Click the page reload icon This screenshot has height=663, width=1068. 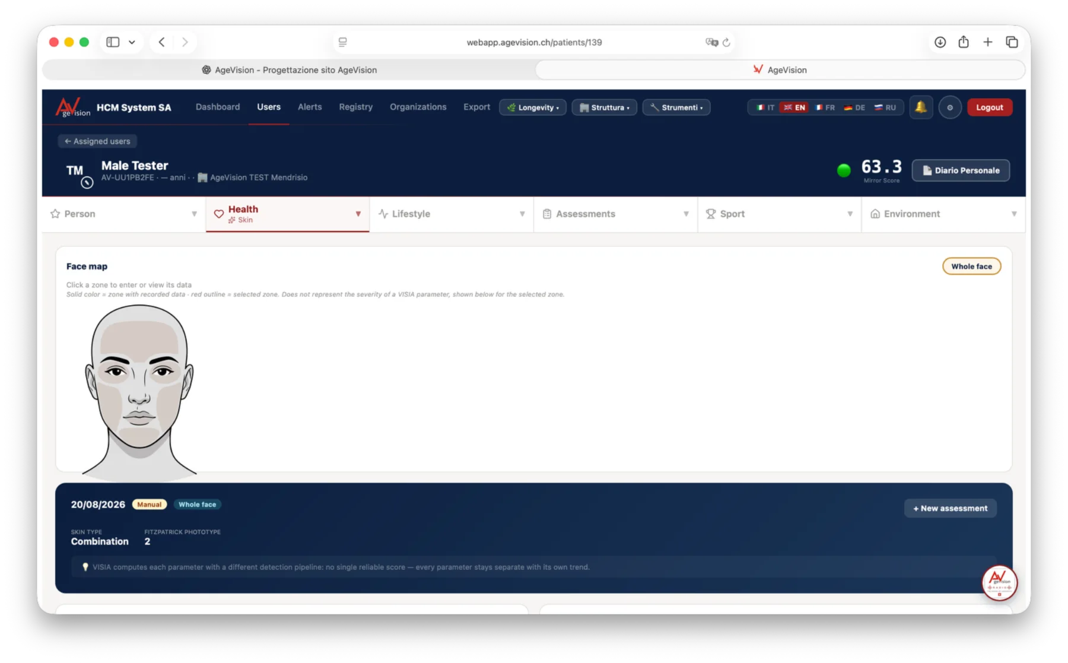click(726, 42)
